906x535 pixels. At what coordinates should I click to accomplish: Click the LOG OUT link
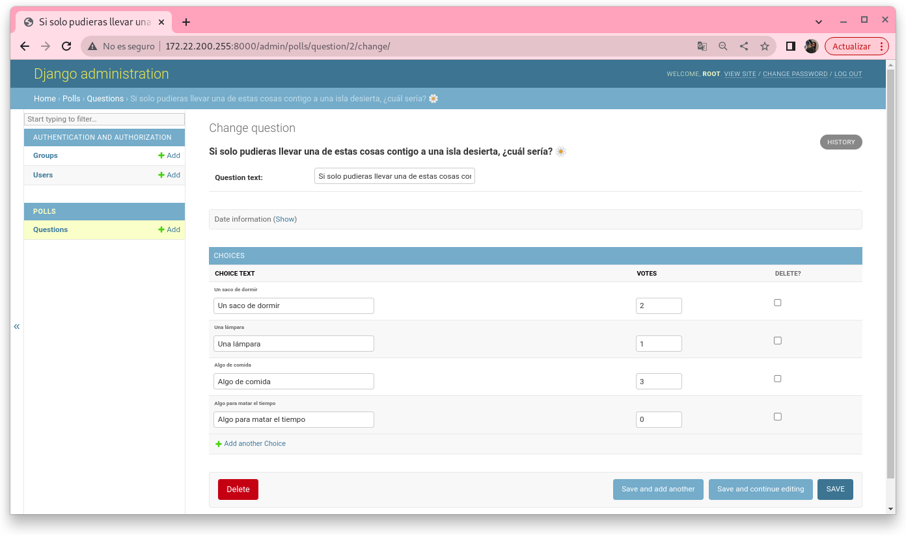[x=847, y=74]
